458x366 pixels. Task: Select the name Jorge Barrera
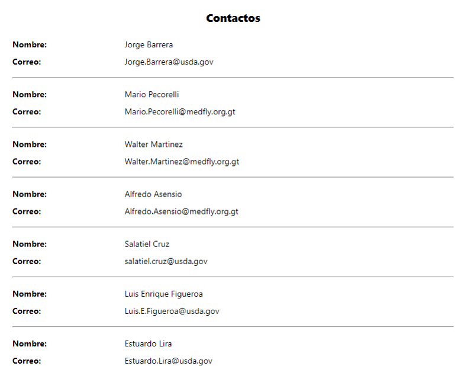point(149,44)
